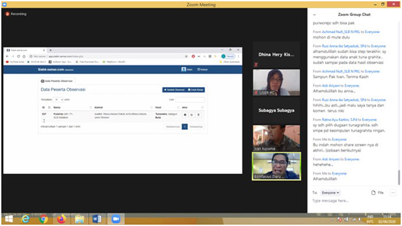Click message 'Sampun Pak Ivan, Terima Kasih'

pos(341,77)
